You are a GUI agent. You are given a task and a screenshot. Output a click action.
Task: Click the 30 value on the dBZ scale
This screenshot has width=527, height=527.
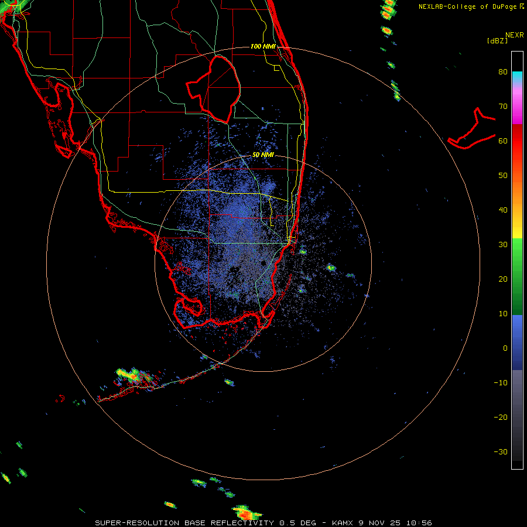(x=503, y=245)
